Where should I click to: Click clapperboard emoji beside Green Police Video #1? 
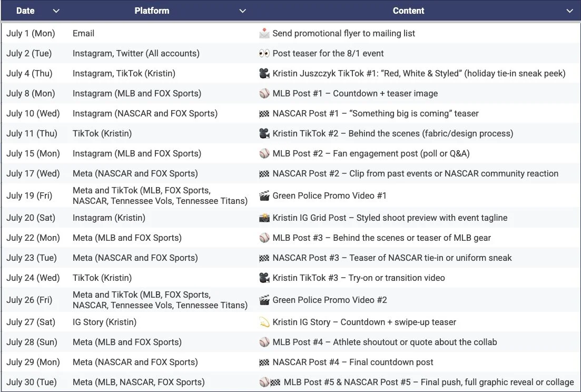pyautogui.click(x=264, y=195)
